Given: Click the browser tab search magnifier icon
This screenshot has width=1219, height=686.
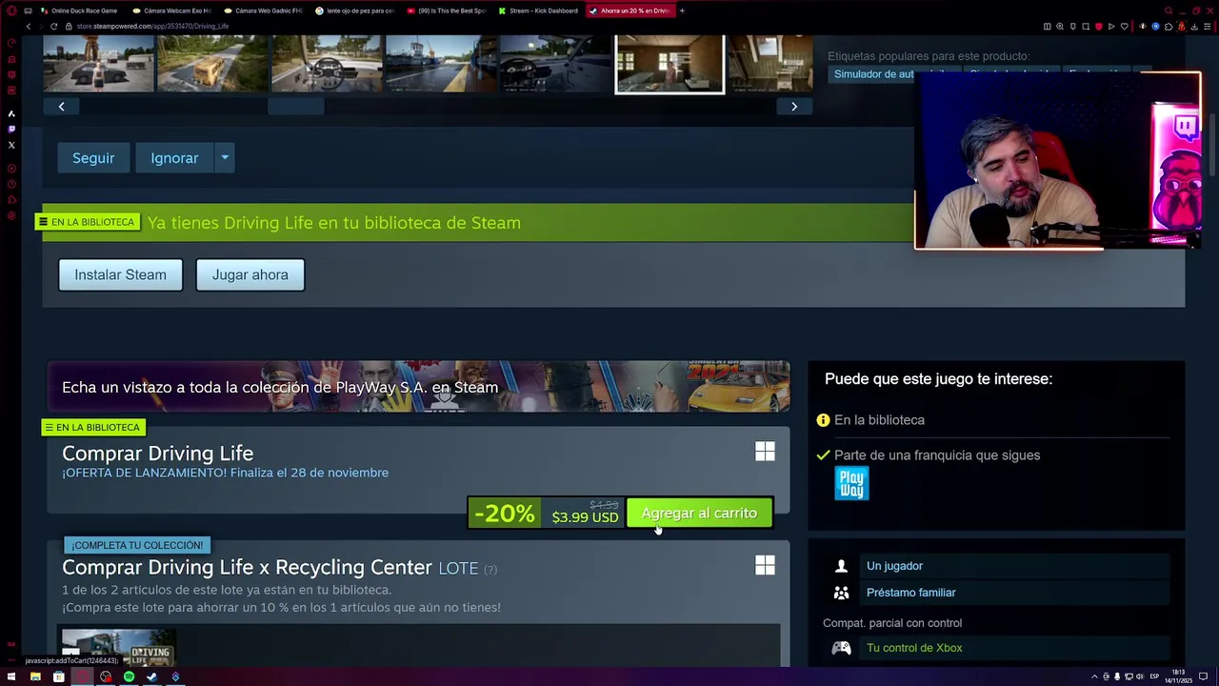Looking at the screenshot, I should pos(1169,10).
